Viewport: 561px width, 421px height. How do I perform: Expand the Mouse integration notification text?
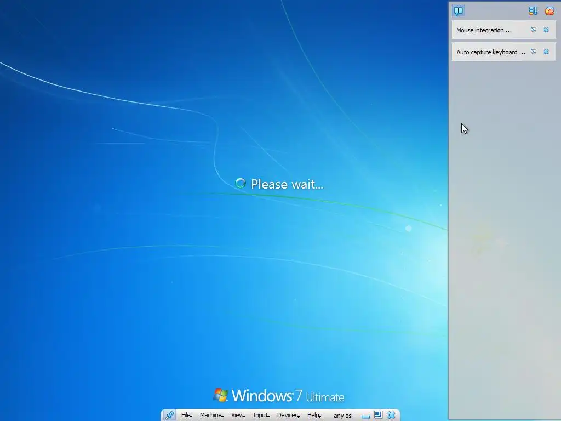[484, 31]
